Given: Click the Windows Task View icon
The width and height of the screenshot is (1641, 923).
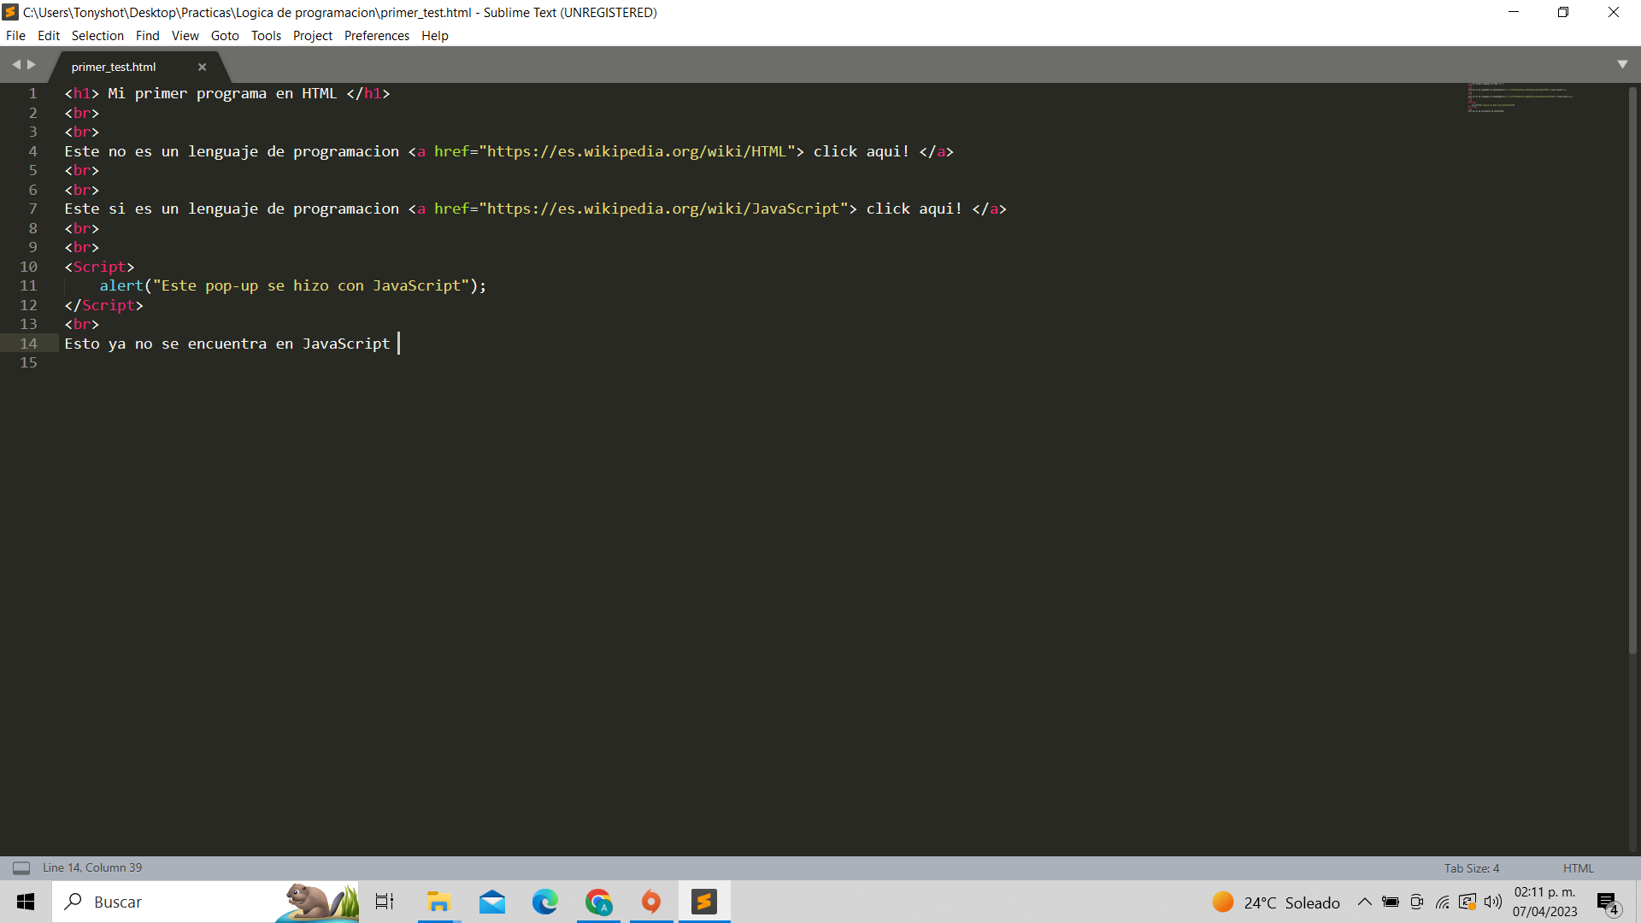Looking at the screenshot, I should pos(385,902).
